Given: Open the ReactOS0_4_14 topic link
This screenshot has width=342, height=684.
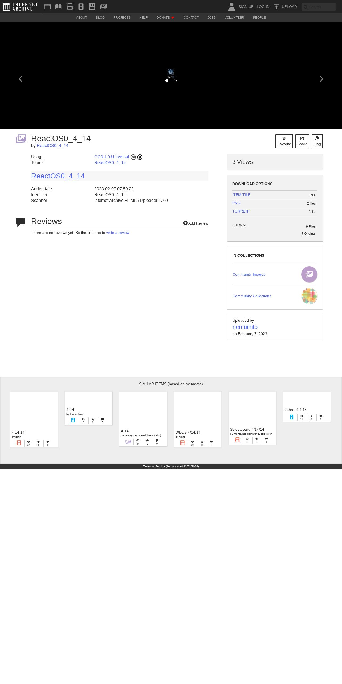Looking at the screenshot, I should pyautogui.click(x=110, y=163).
